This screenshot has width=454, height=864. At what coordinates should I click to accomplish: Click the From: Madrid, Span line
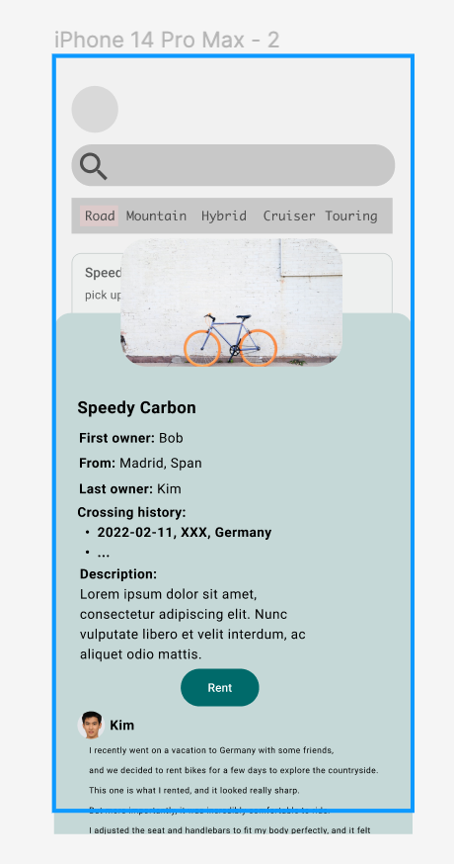click(x=140, y=464)
